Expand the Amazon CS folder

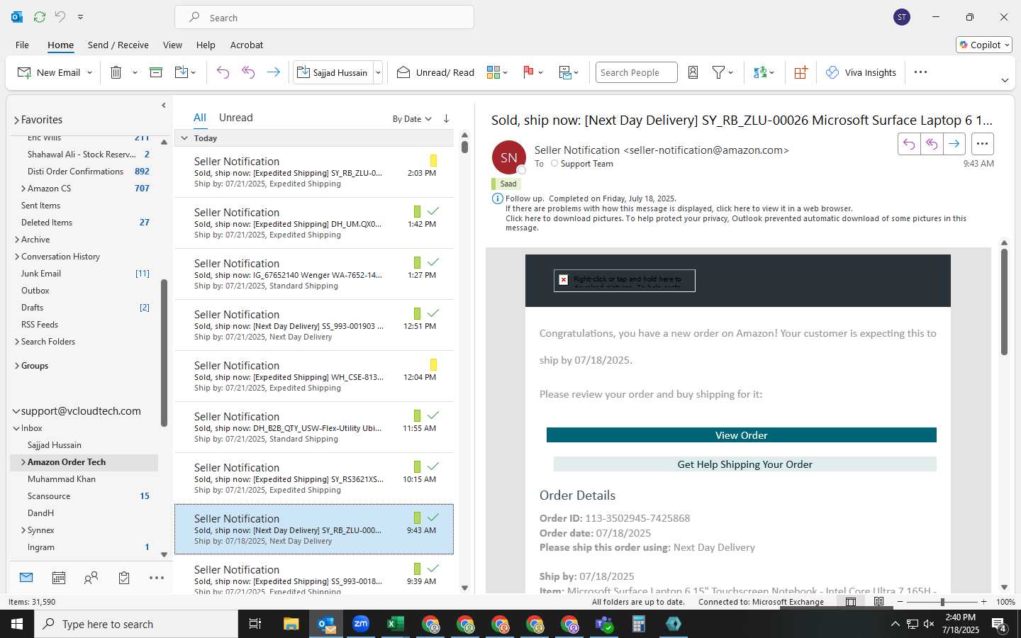[23, 189]
